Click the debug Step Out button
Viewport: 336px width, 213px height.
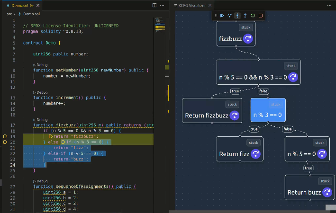pos(245,16)
